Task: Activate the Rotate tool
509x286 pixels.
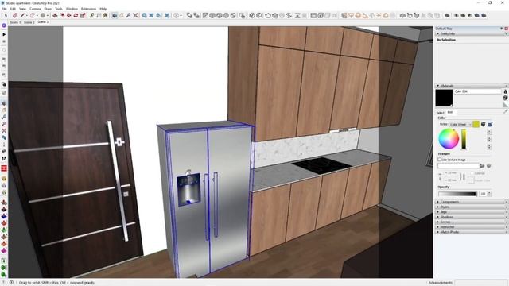Action: pos(76,15)
